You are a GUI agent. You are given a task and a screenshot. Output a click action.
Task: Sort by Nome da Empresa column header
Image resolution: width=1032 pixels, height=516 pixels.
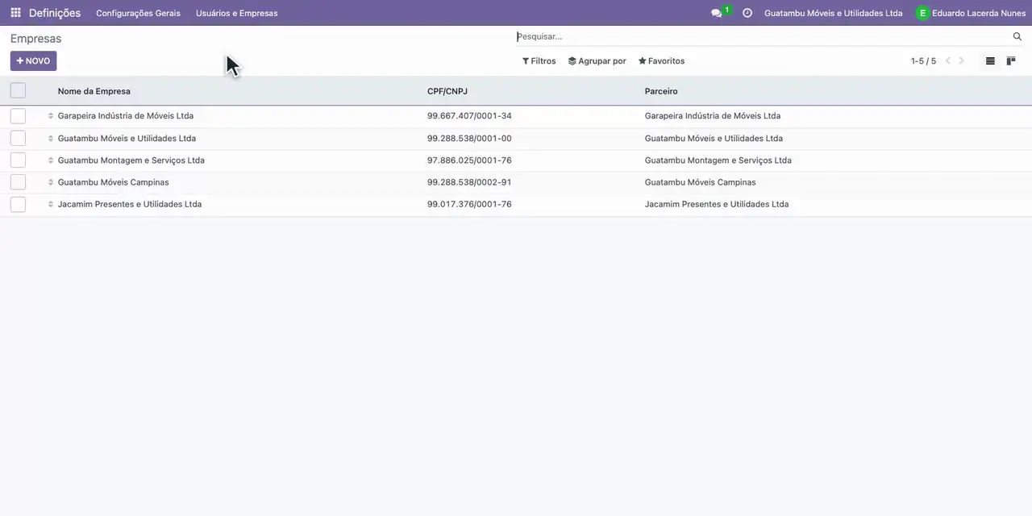coord(94,91)
